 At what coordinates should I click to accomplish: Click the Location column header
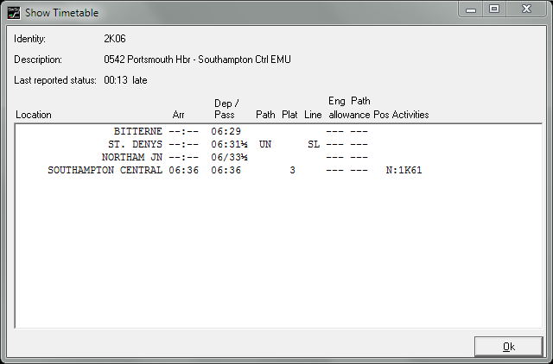click(x=34, y=115)
